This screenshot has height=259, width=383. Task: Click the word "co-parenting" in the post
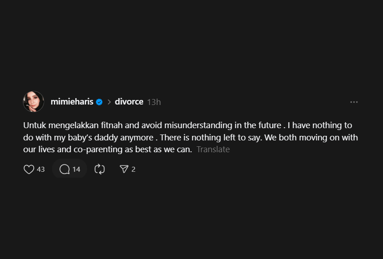[x=73, y=149]
